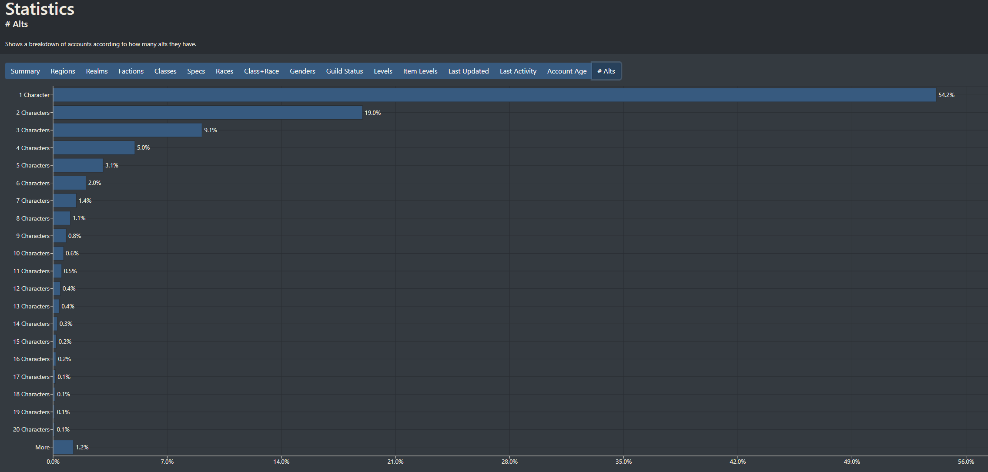988x472 pixels.
Task: Switch to the Levels tab
Action: pos(383,71)
